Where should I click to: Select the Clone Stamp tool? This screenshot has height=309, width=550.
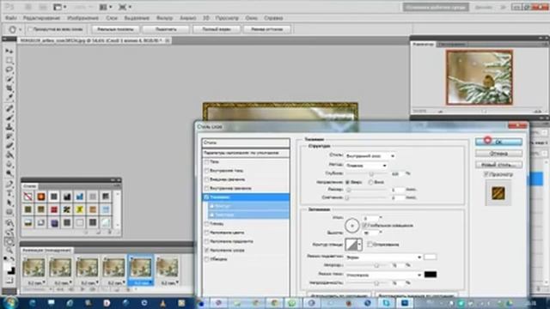tap(9, 126)
